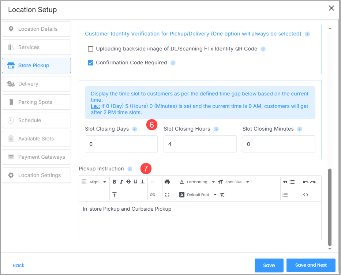Apply italic formatting in editor
This screenshot has height=275, width=341.
point(121,182)
